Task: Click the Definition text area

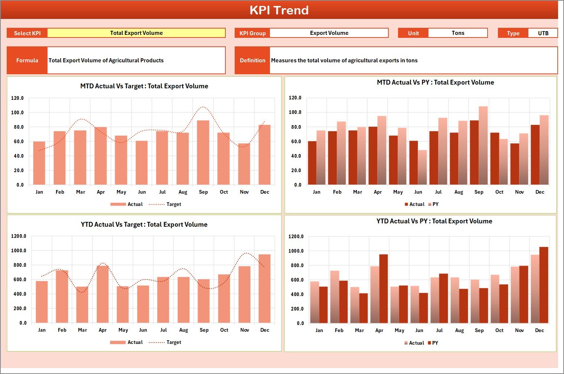Action: [413, 60]
